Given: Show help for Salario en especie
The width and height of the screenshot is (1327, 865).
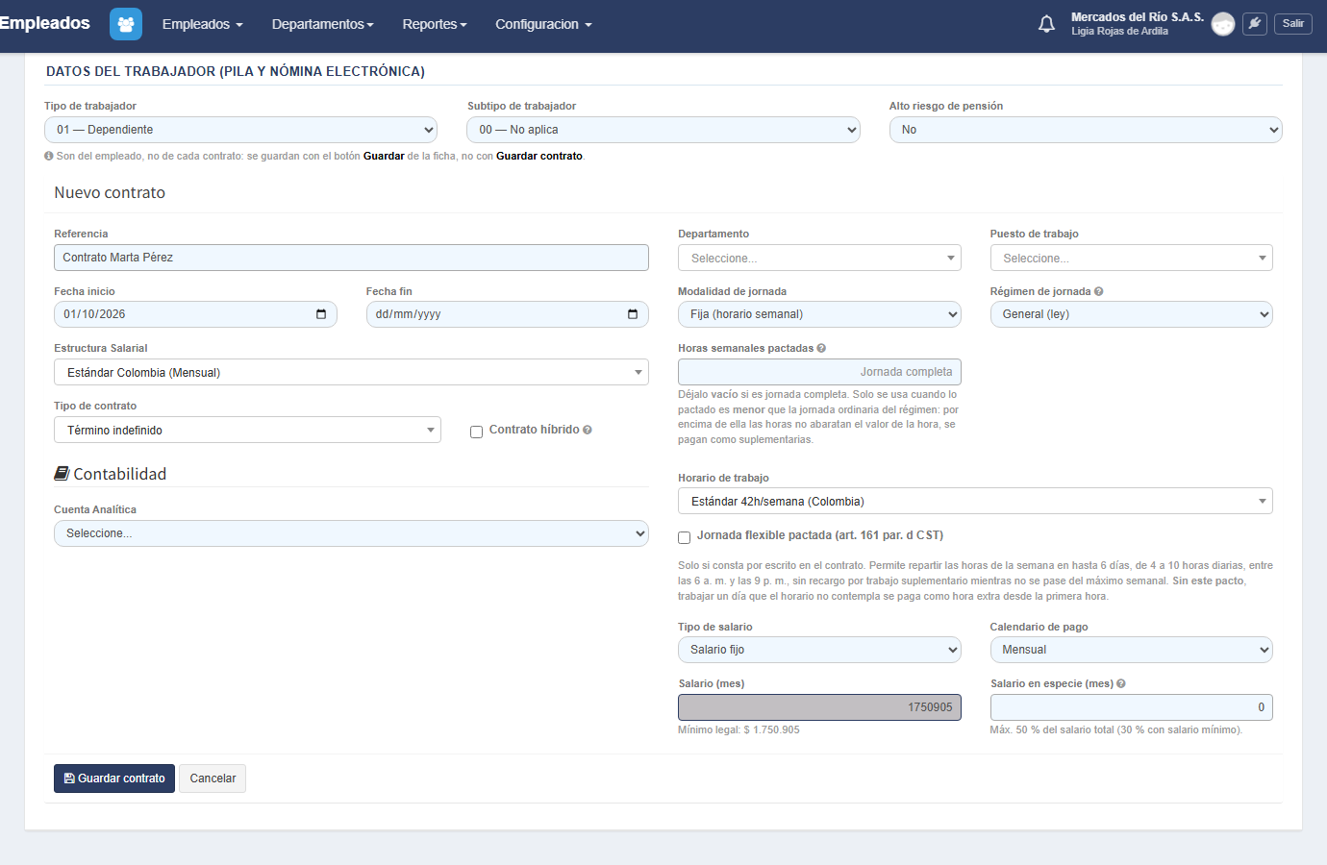Looking at the screenshot, I should tap(1121, 683).
